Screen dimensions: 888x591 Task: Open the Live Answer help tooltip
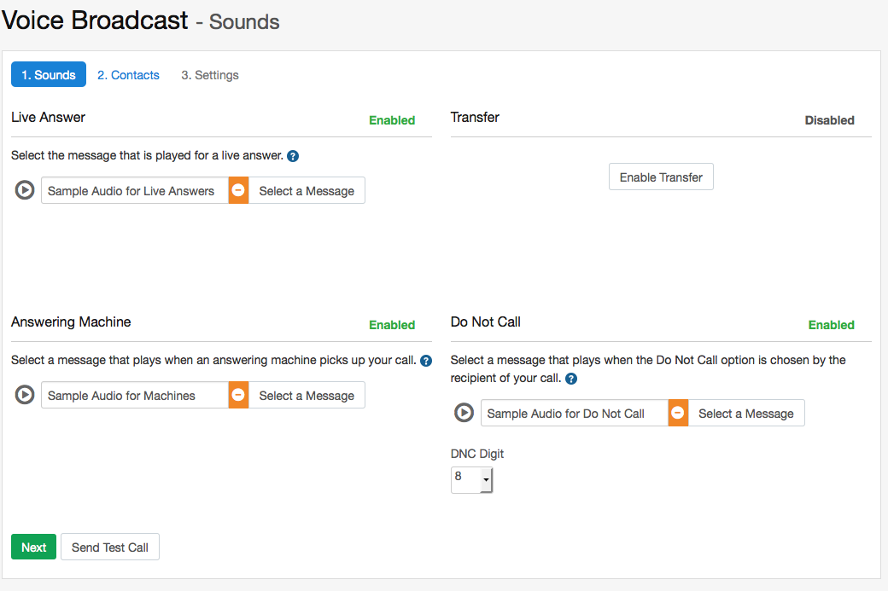coord(293,155)
